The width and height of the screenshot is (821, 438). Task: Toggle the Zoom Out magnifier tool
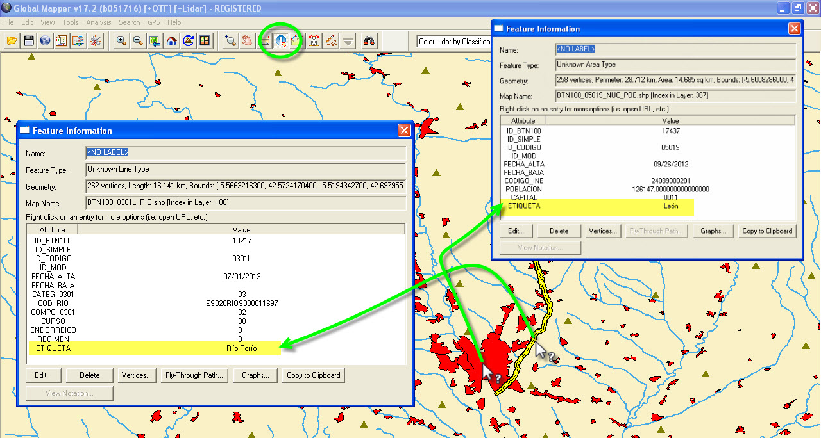click(x=137, y=40)
